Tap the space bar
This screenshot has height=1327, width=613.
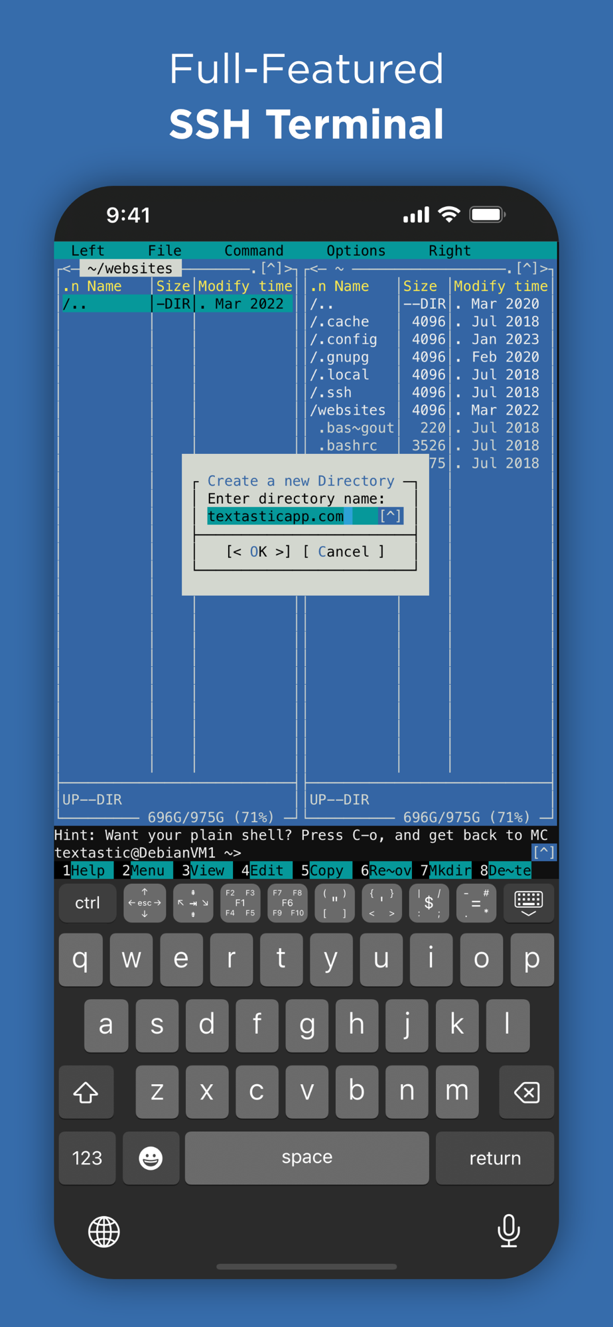pos(306,1158)
